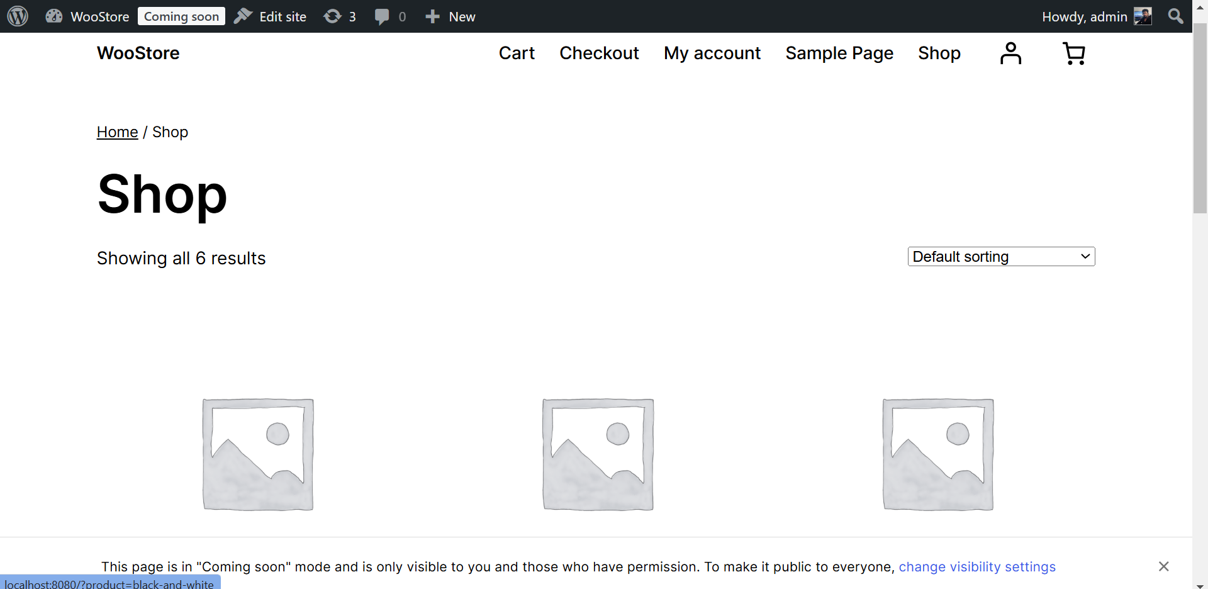Go to the Cart menu item
This screenshot has width=1208, height=589.
[x=517, y=53]
